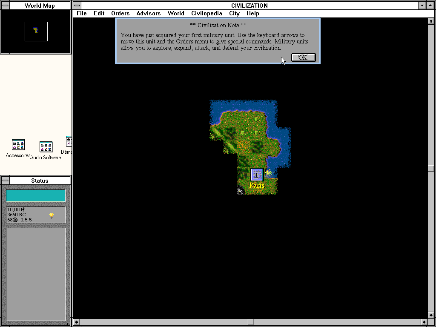436x327 pixels.
Task: Open the Audio Software program group icon
Action: point(46,147)
